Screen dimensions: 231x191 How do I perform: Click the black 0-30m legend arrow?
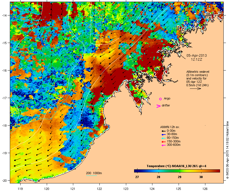(163, 131)
